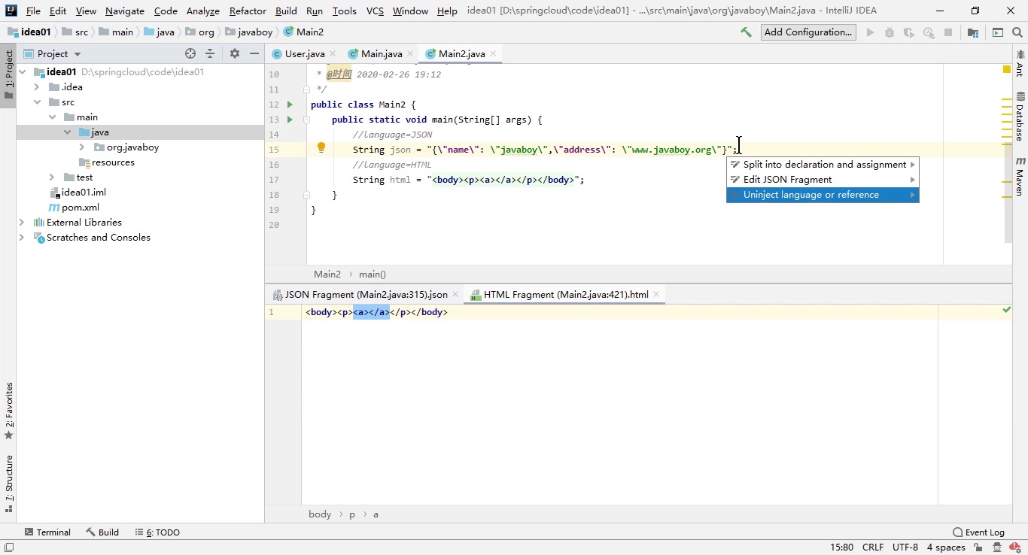Screen dimensions: 1028x555
Task: Click the Run Anything terminal-window icon
Action: [x=998, y=32]
